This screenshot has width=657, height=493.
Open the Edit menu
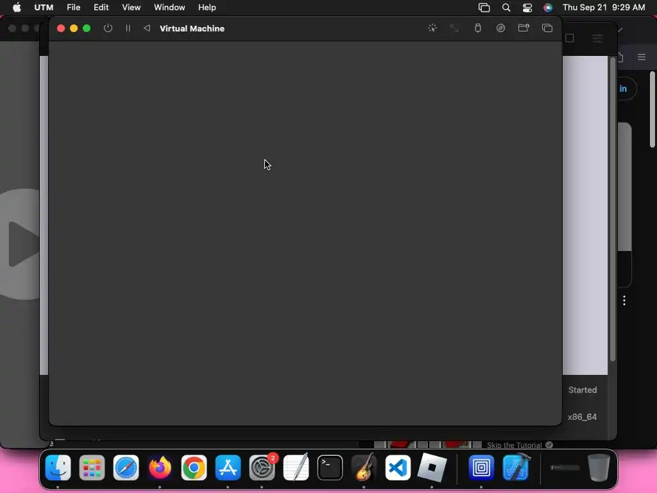click(101, 8)
